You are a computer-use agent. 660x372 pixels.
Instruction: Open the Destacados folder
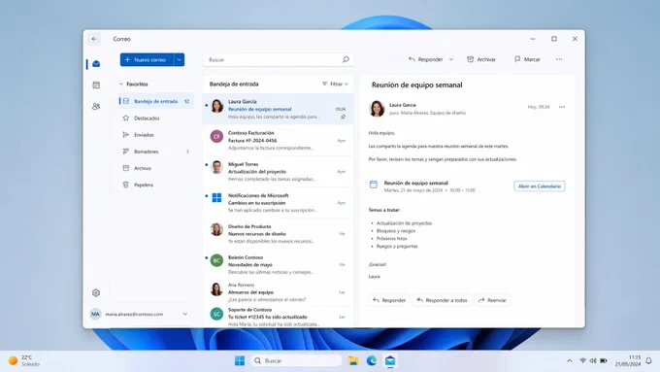156,118
